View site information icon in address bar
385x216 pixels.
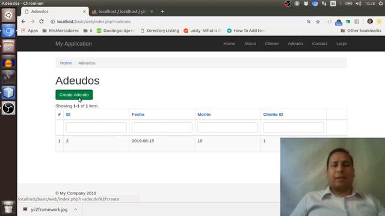coord(52,22)
